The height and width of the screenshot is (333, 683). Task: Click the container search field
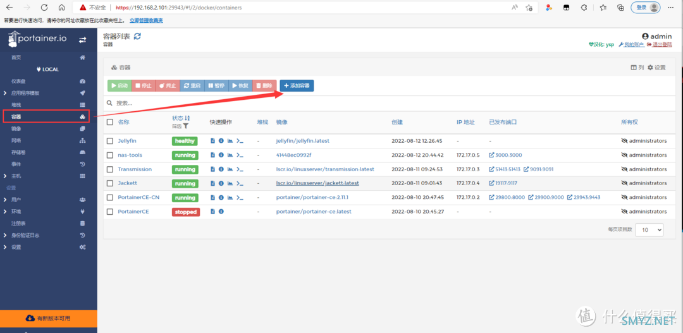(390, 103)
